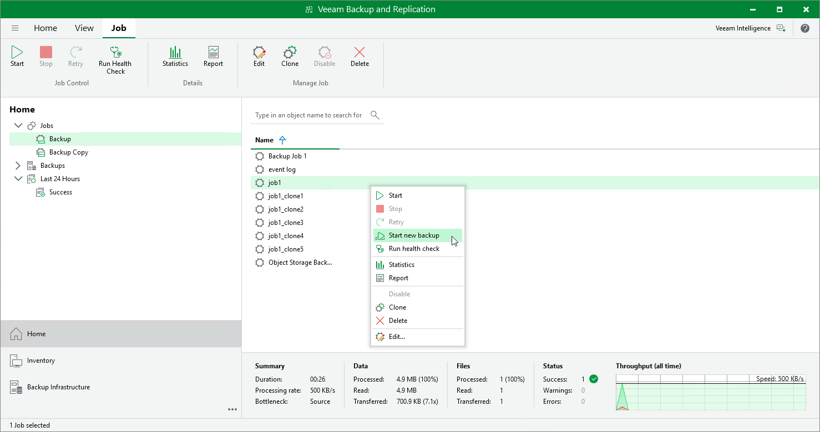
Task: Delete the job using the ribbon icon
Action: click(360, 56)
